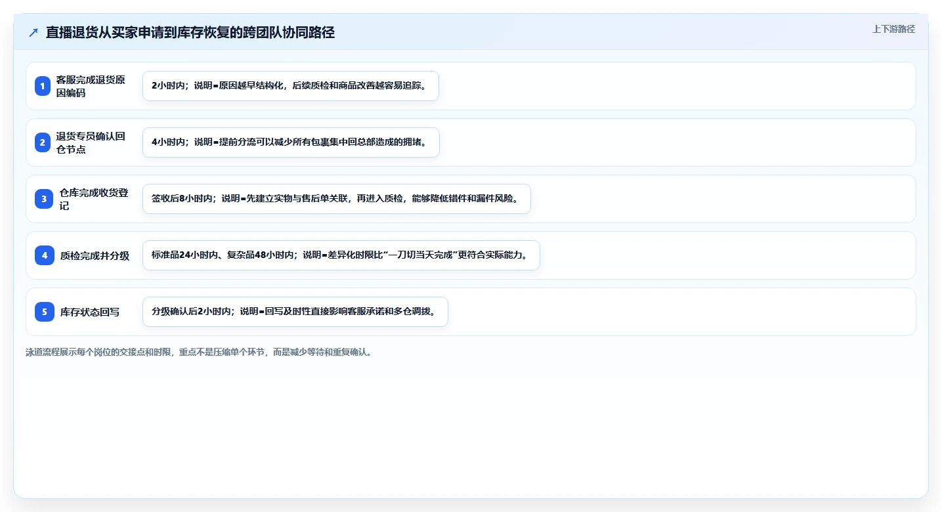This screenshot has height=512, width=942.
Task: Click the step label 质检完成并分级
Action: 95,255
